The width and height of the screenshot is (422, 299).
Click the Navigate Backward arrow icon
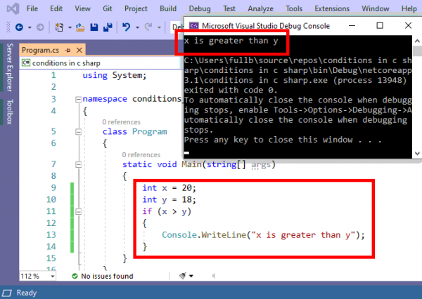pyautogui.click(x=18, y=27)
